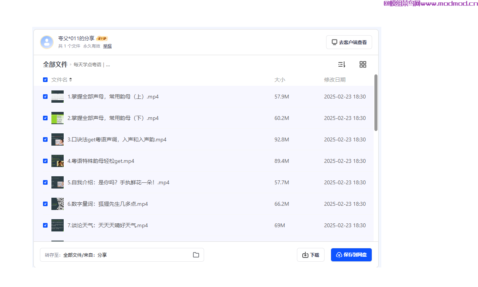
Task: Uncheck the 6.数字量词 file checkbox
Action: (45, 204)
